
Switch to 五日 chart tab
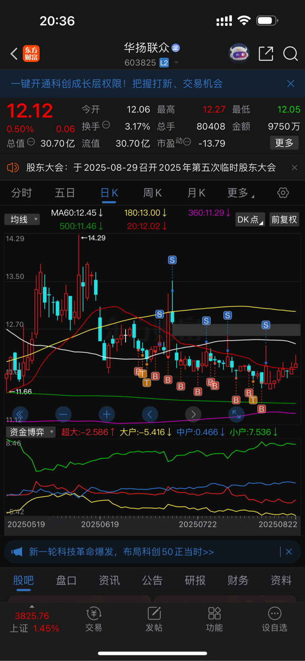coord(65,193)
